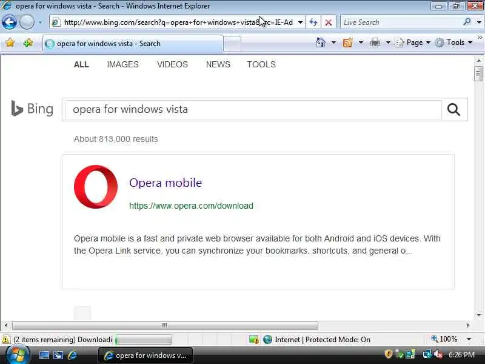Viewport: 485px width, 364px height.
Task: Click the 100% zoom level button
Action: pos(444,339)
